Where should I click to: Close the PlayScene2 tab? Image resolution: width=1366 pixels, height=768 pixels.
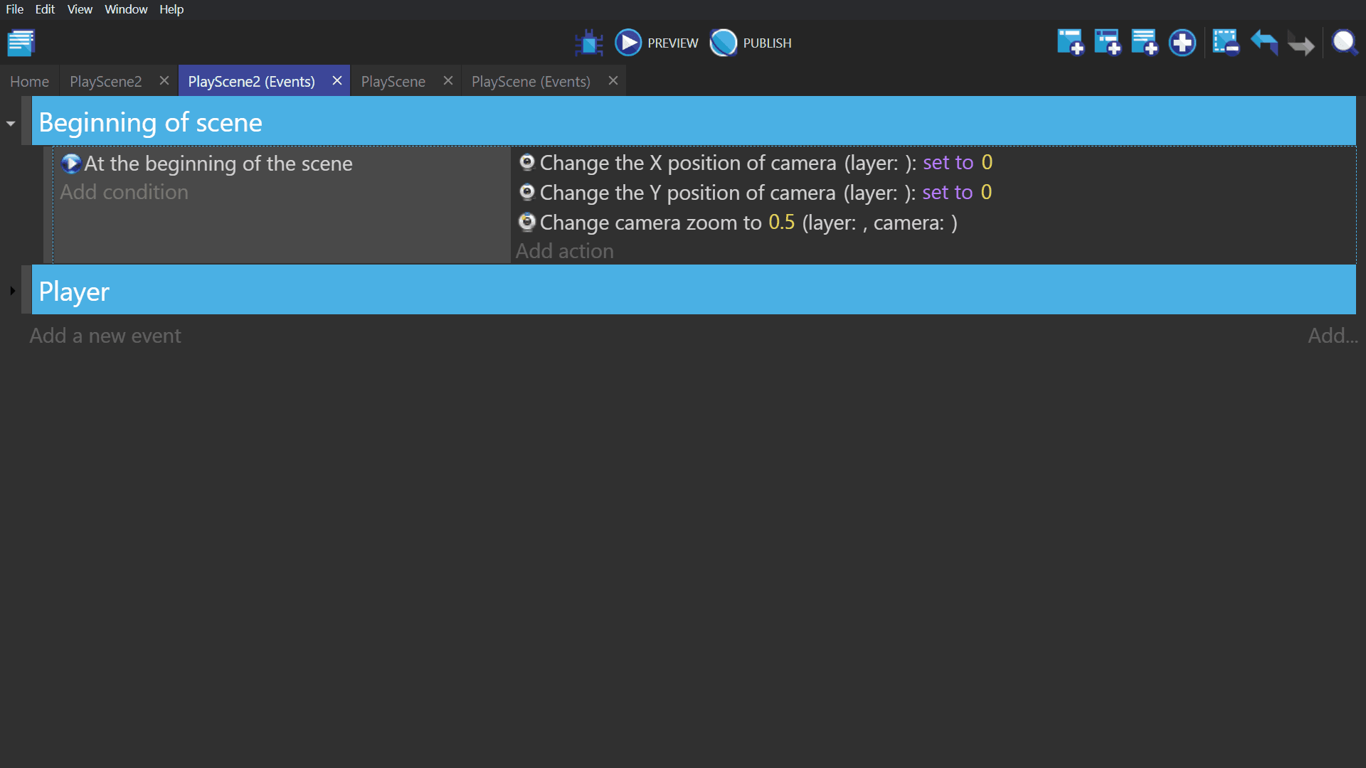(164, 81)
